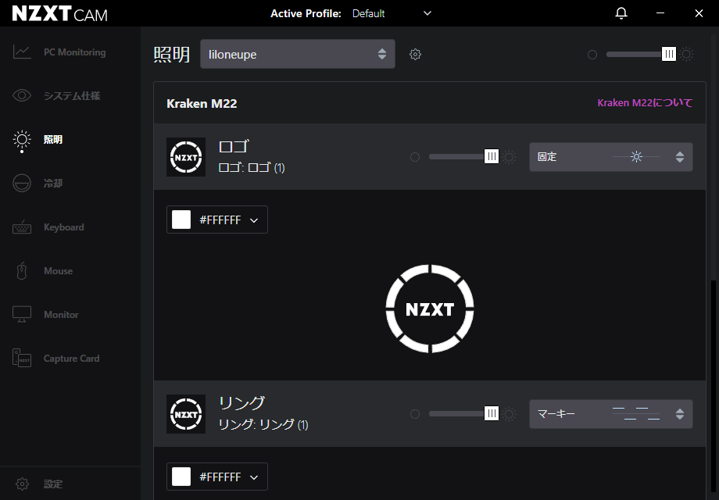
Task: Click the ロゴ NZXT logo thumbnail
Action: (186, 157)
